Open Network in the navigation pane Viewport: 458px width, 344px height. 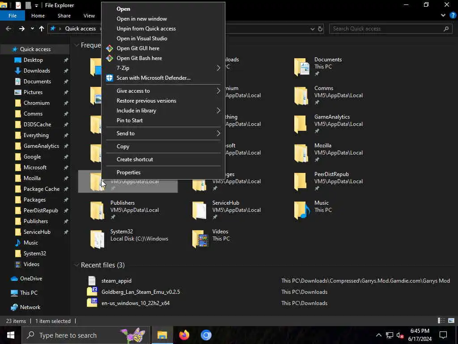[x=30, y=307]
